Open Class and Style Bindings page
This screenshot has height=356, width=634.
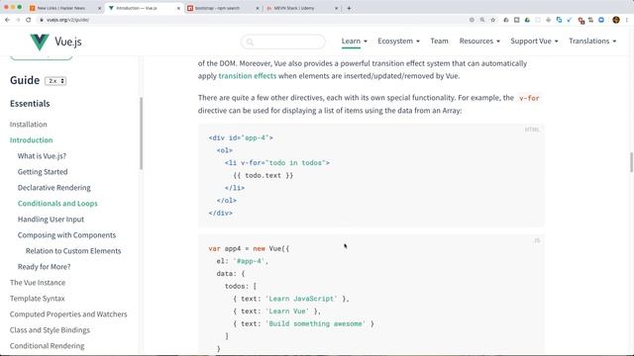[x=50, y=330]
